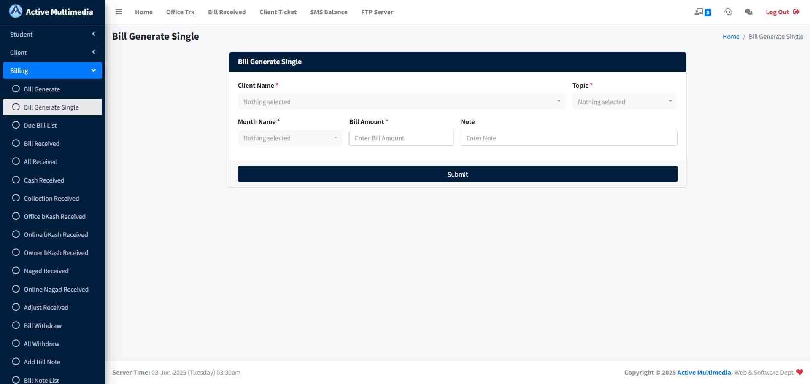Select Bill Generate Single sidebar item
The height and width of the screenshot is (384, 810).
coord(53,107)
